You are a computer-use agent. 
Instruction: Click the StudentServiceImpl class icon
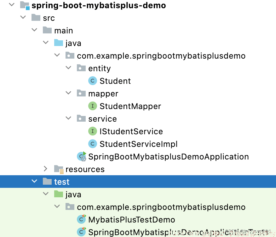point(93,144)
